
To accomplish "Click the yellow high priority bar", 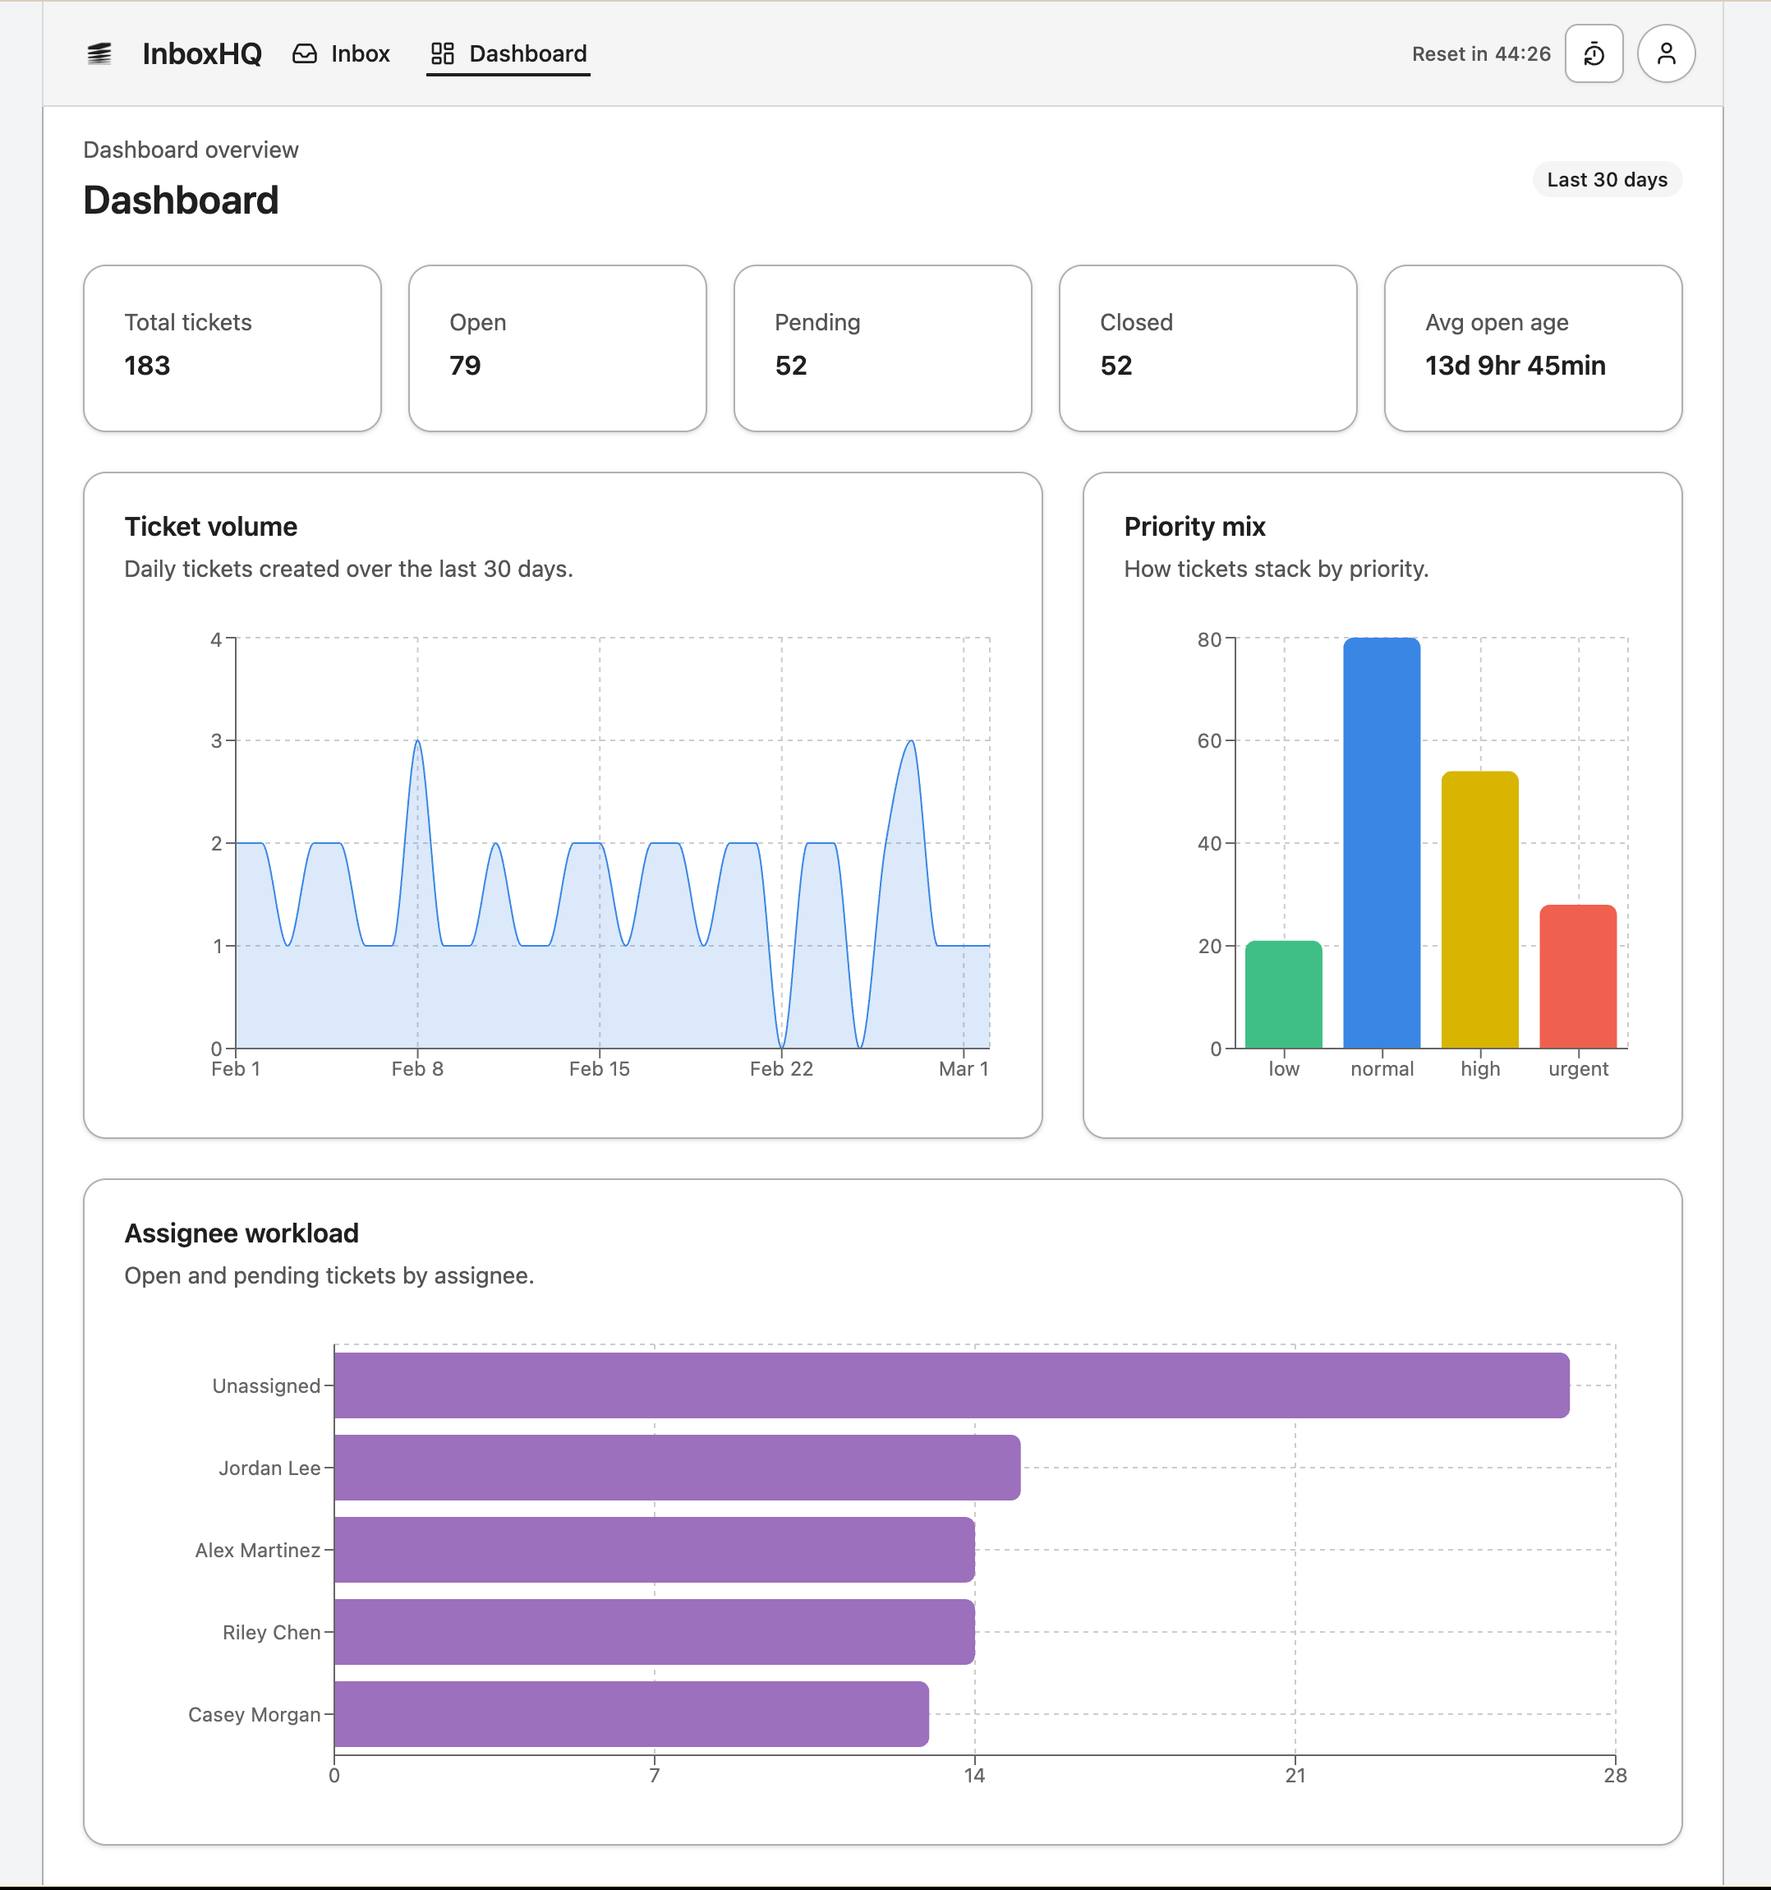I will click(1479, 910).
